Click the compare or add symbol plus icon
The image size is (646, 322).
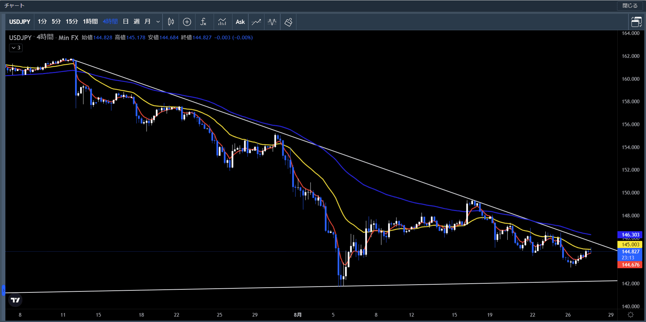(187, 22)
